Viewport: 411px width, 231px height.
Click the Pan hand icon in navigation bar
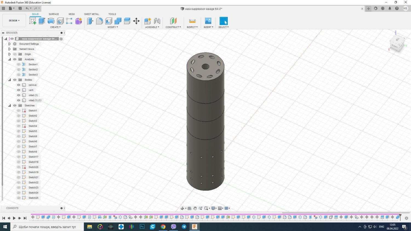pyautogui.click(x=195, y=208)
